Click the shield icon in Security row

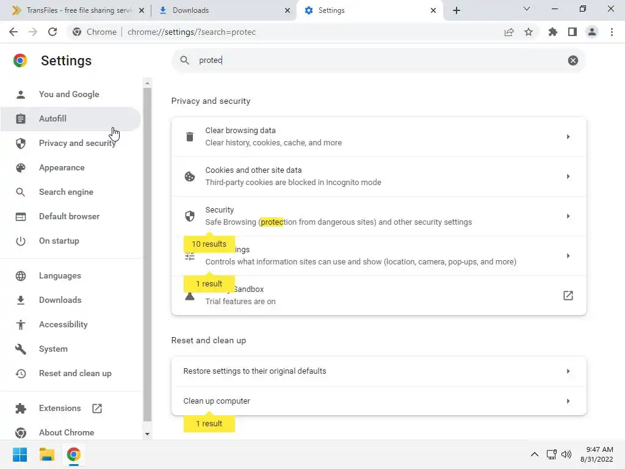click(x=190, y=216)
